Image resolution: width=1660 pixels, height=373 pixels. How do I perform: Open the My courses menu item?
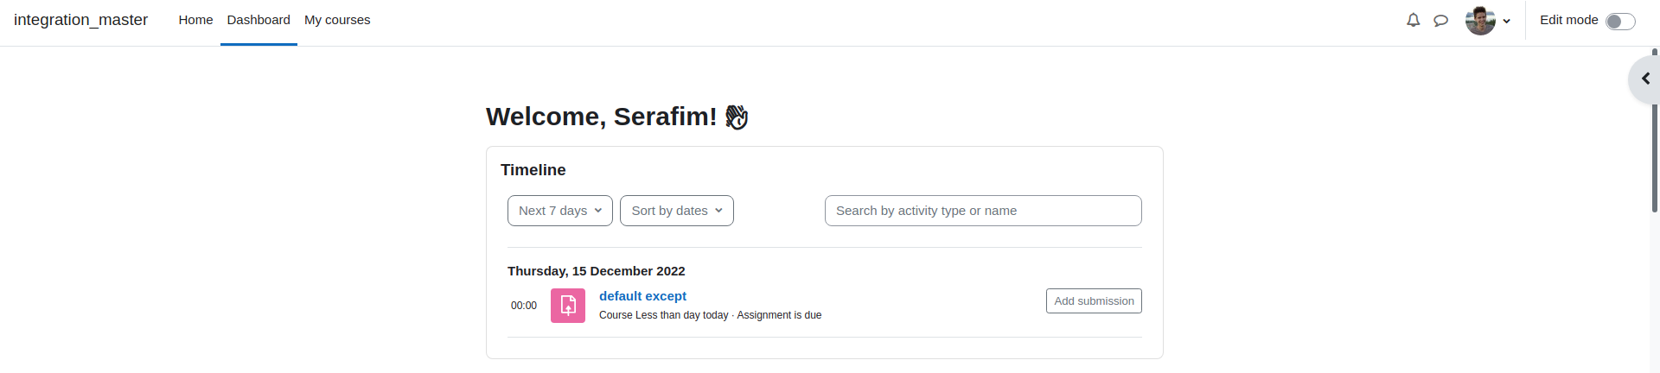337,20
